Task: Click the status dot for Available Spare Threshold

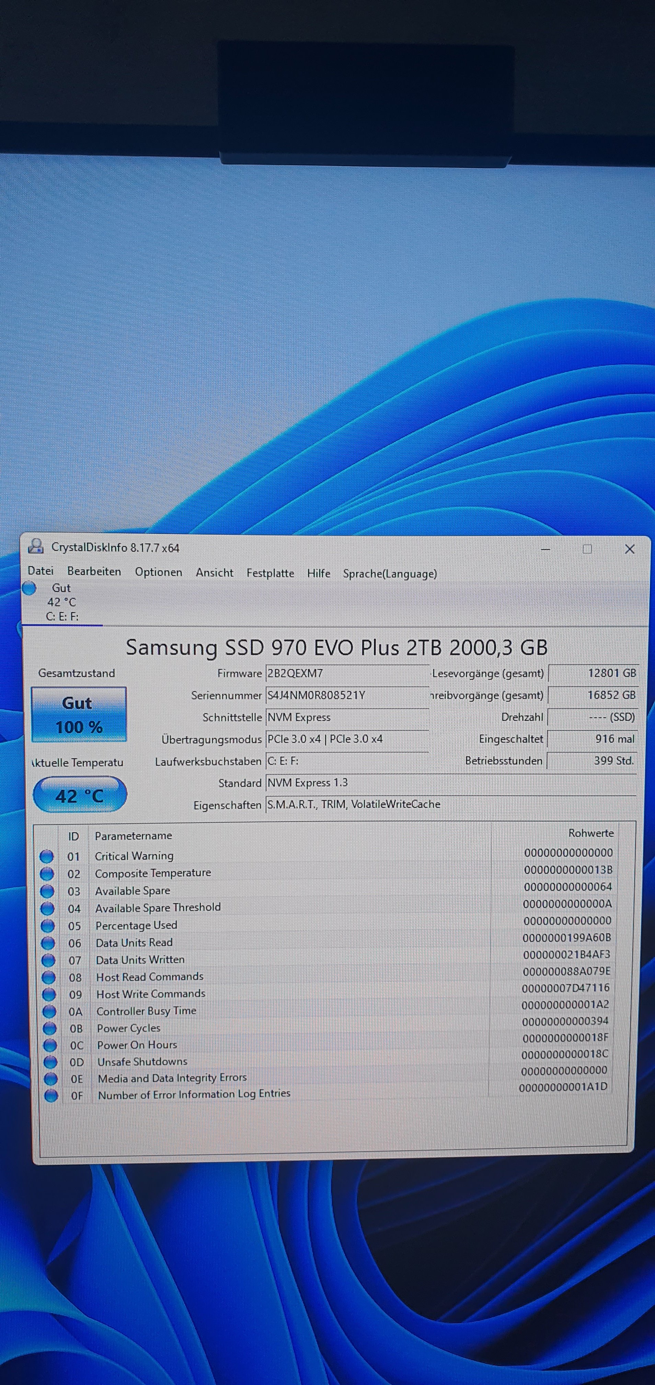Action: (x=48, y=908)
